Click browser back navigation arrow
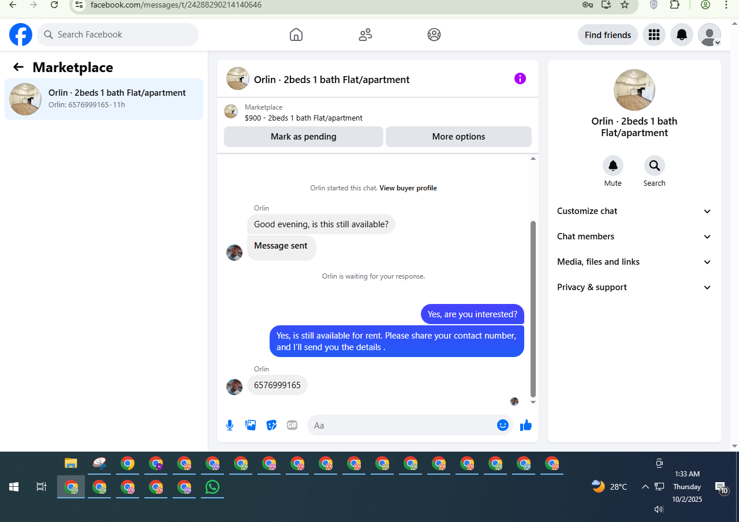The width and height of the screenshot is (739, 522). pyautogui.click(x=13, y=5)
